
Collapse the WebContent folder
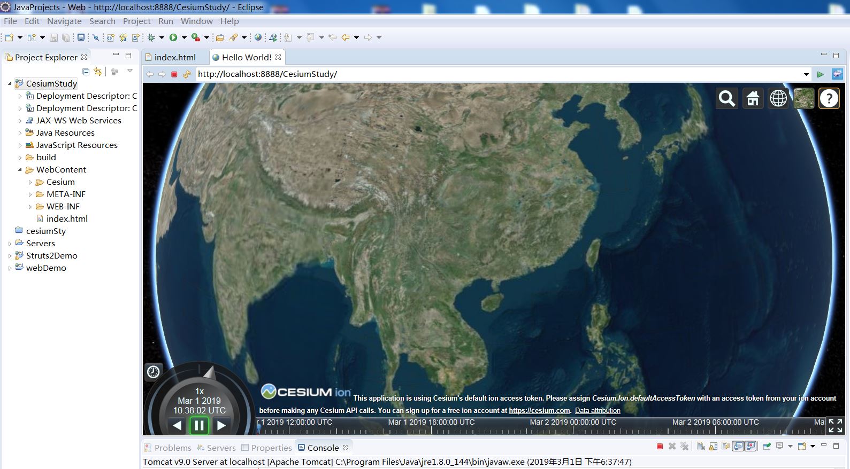[x=20, y=170]
